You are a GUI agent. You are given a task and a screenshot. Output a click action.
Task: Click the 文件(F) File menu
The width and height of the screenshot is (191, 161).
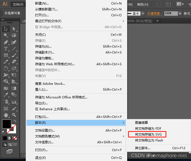coord(18,5)
